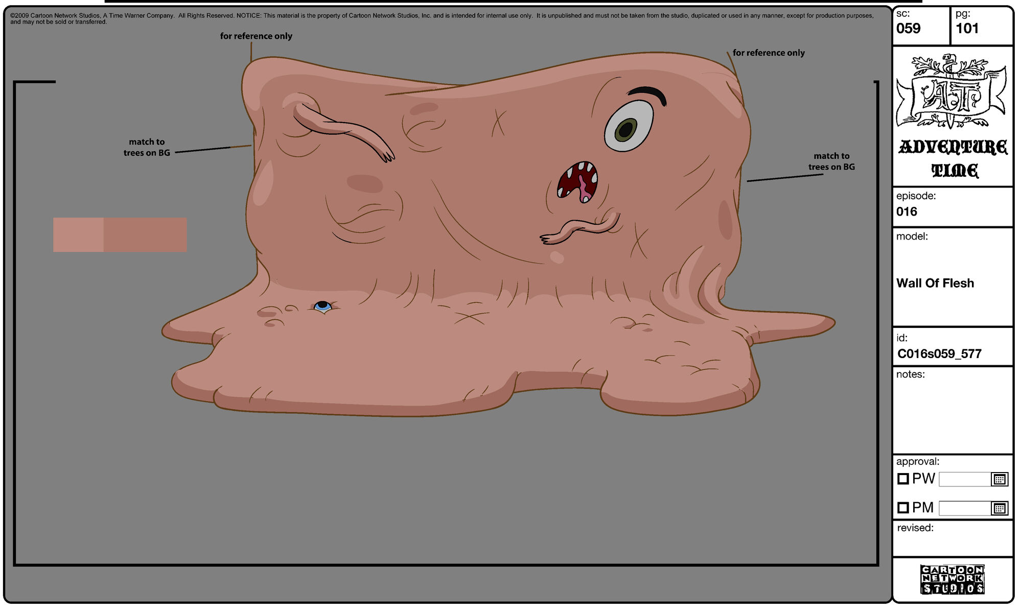Click the left 'for reference only' label

click(256, 36)
